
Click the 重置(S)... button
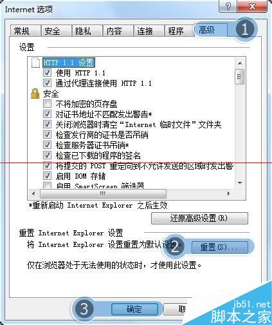click(x=219, y=247)
